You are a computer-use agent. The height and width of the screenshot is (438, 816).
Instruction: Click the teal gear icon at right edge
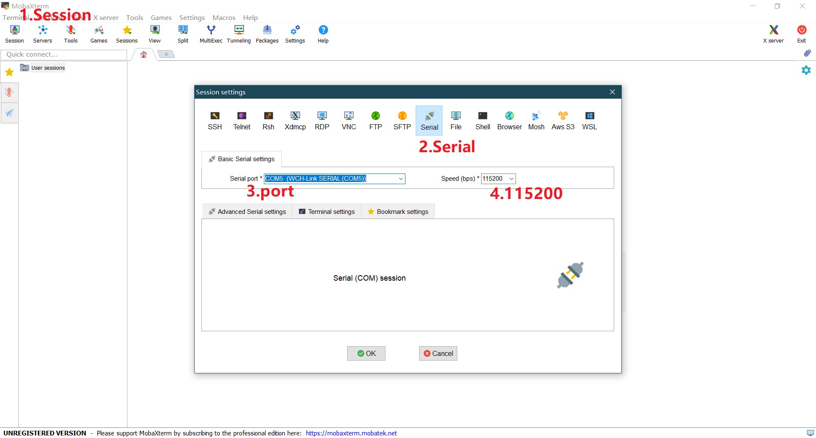(x=806, y=70)
